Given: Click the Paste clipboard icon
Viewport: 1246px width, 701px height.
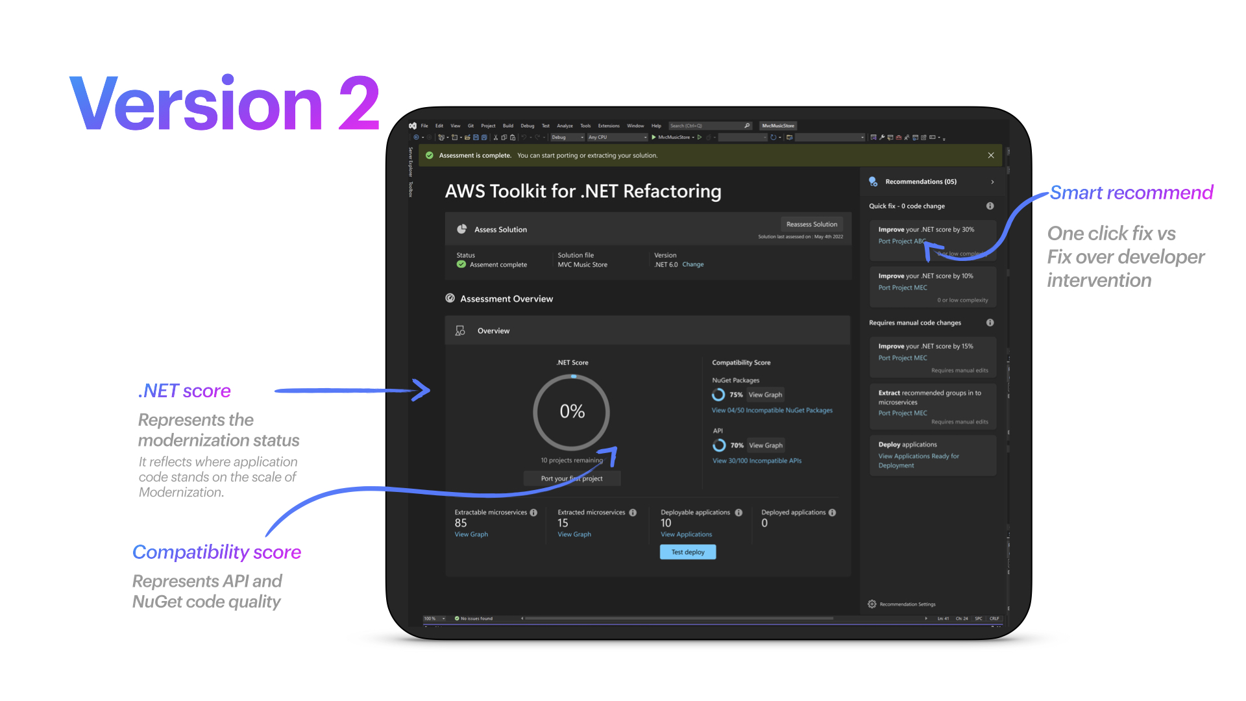Looking at the screenshot, I should click(513, 138).
